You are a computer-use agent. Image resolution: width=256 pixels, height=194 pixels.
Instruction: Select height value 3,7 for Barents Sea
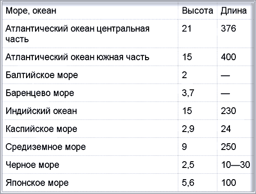(188, 93)
